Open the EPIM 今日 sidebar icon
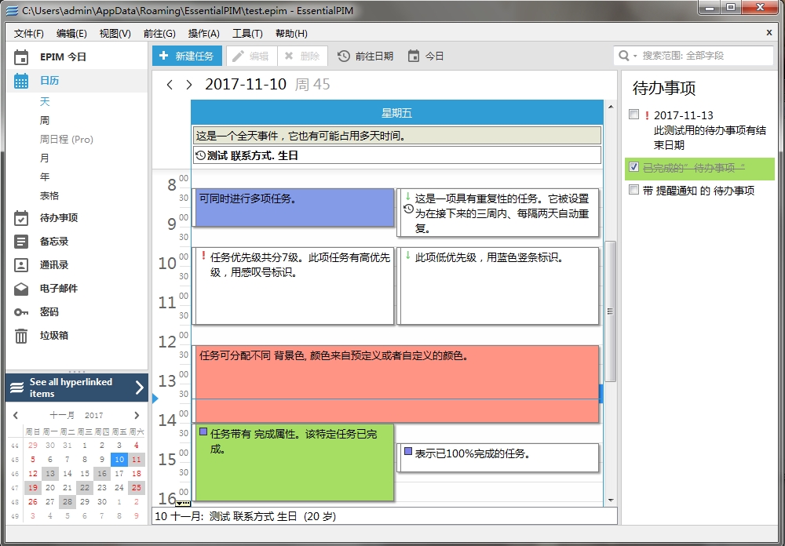This screenshot has height=546, width=785. point(21,57)
